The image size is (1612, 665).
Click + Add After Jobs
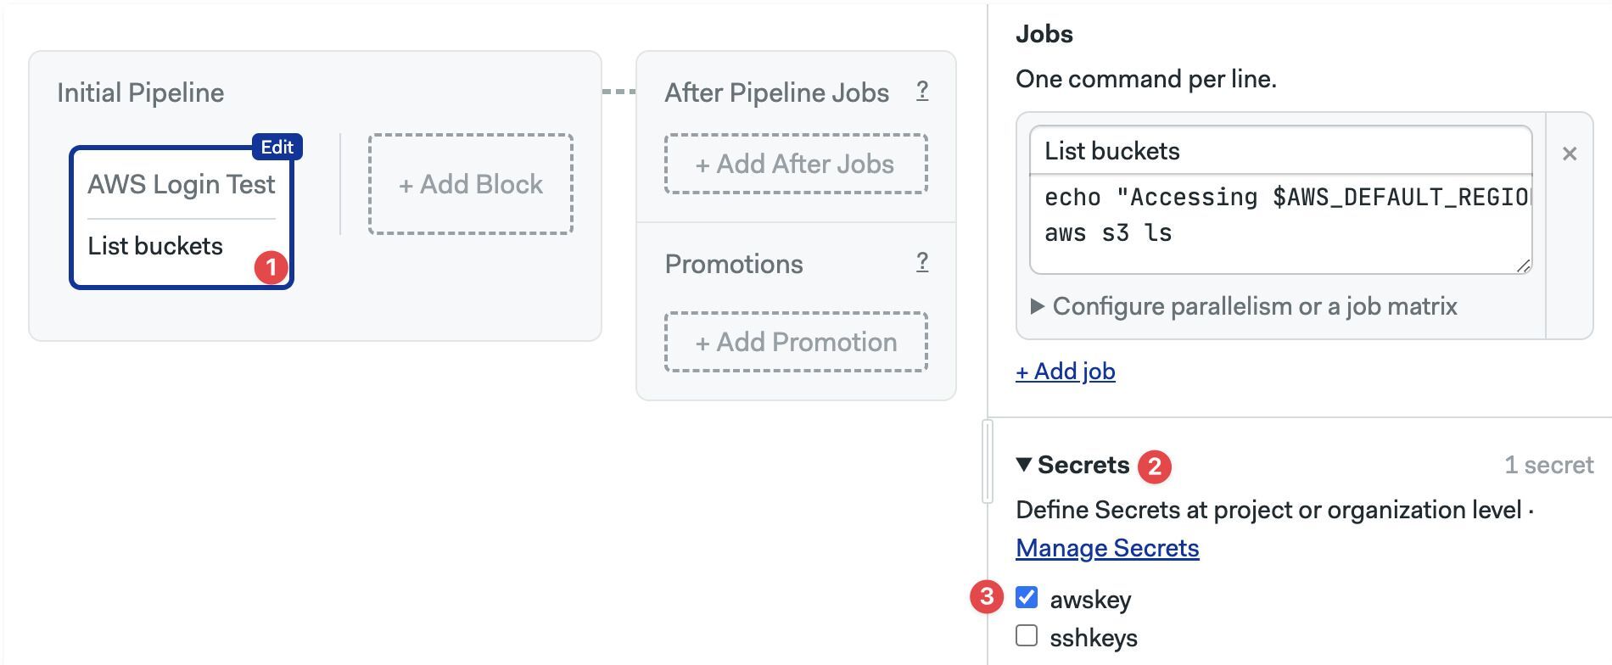(x=796, y=164)
